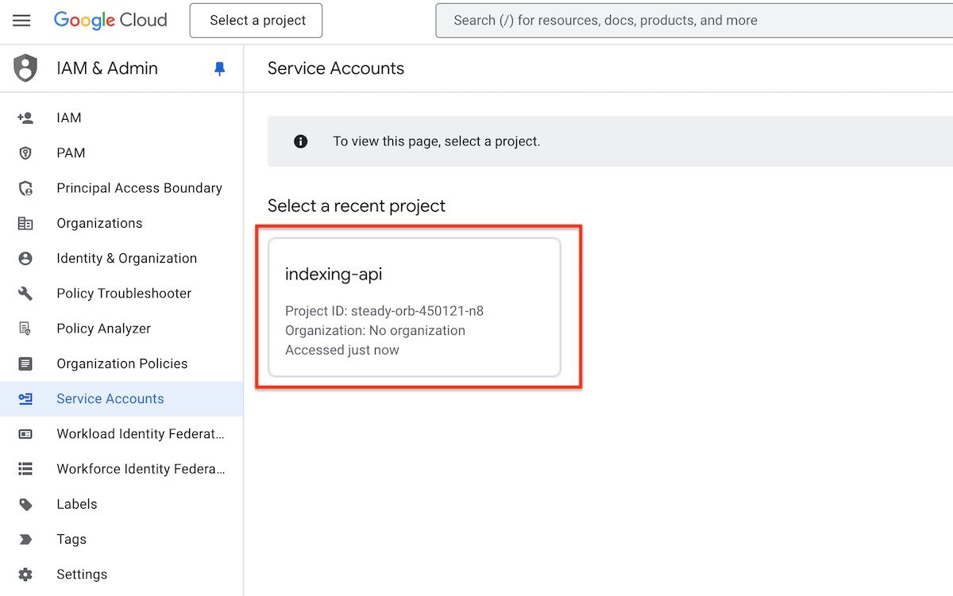Viewport: 953px width, 596px height.
Task: Click the Google Cloud logo
Action: [110, 21]
